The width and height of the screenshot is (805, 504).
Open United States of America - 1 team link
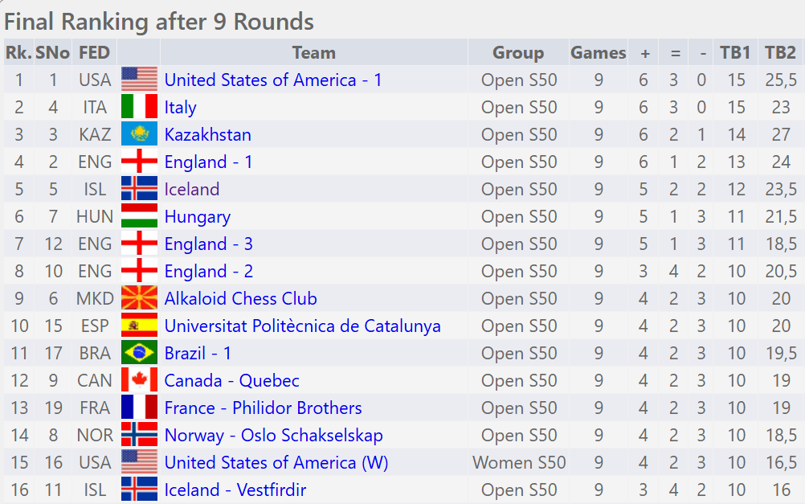273,80
